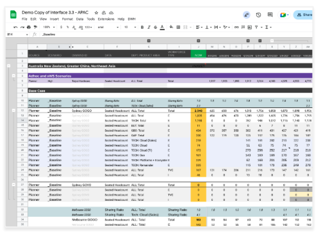Select column A header
This screenshot has height=236, width=321.
pyautogui.click(x=37, y=47)
